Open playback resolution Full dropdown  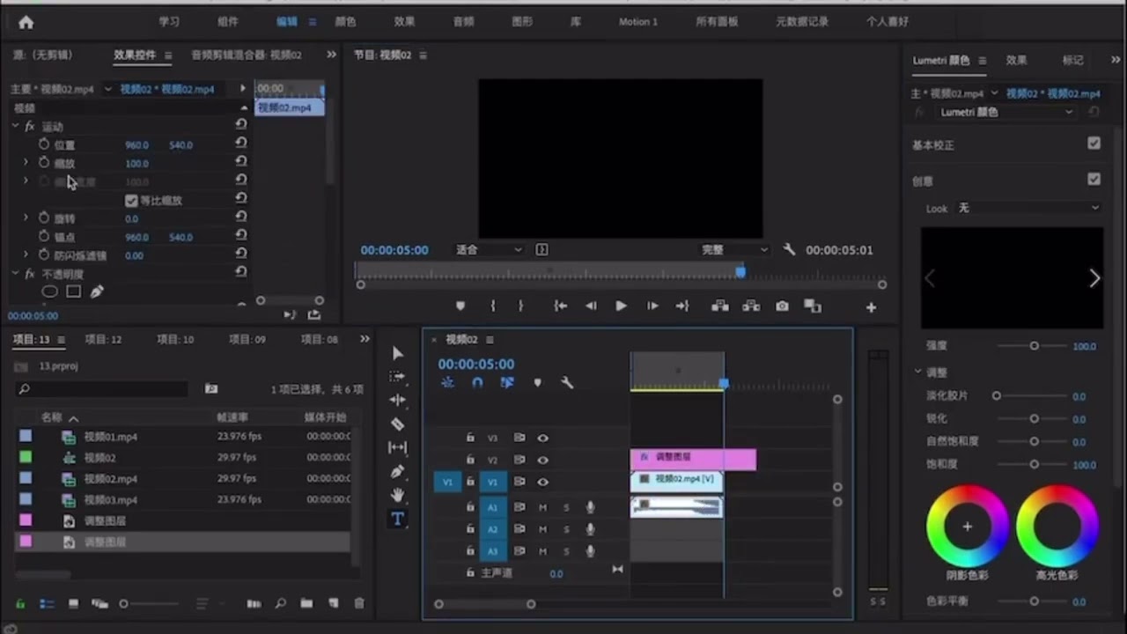tap(733, 250)
